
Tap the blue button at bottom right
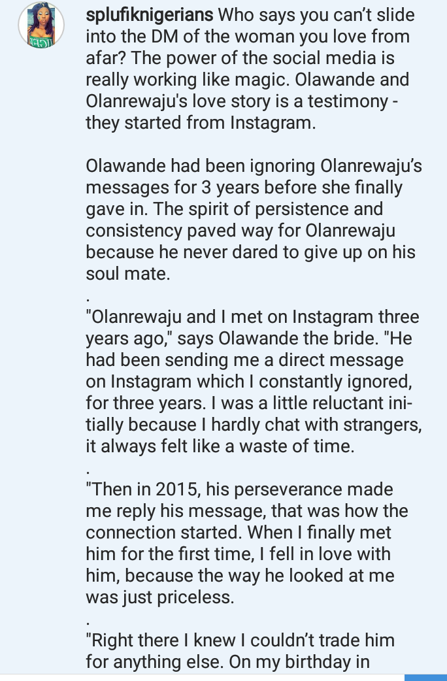(425, 678)
